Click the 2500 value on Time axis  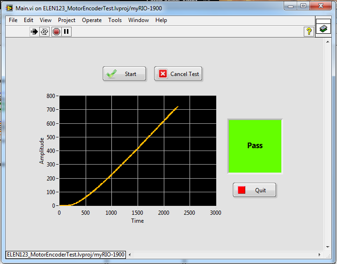point(190,213)
